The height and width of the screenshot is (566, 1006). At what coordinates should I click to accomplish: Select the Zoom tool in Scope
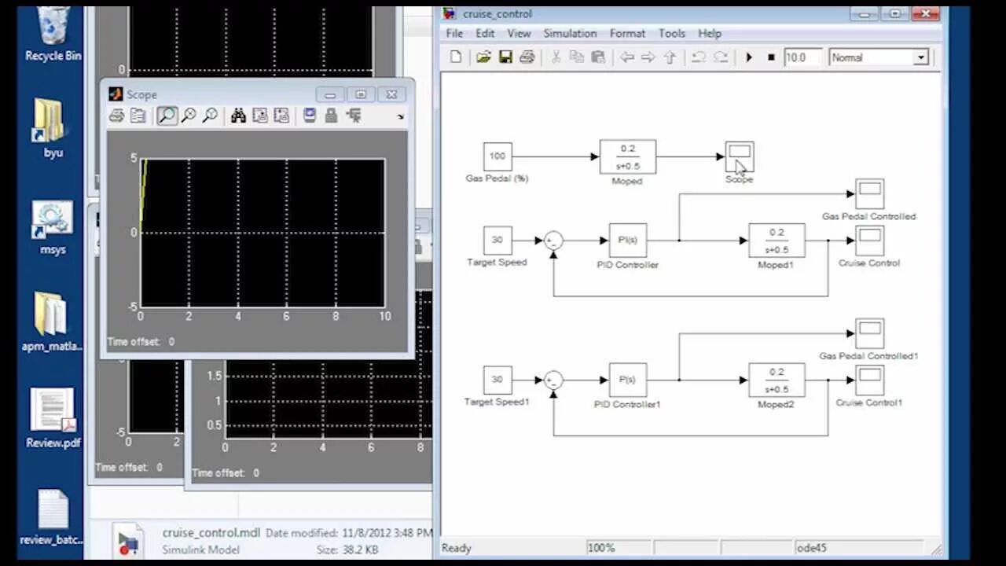(x=167, y=116)
